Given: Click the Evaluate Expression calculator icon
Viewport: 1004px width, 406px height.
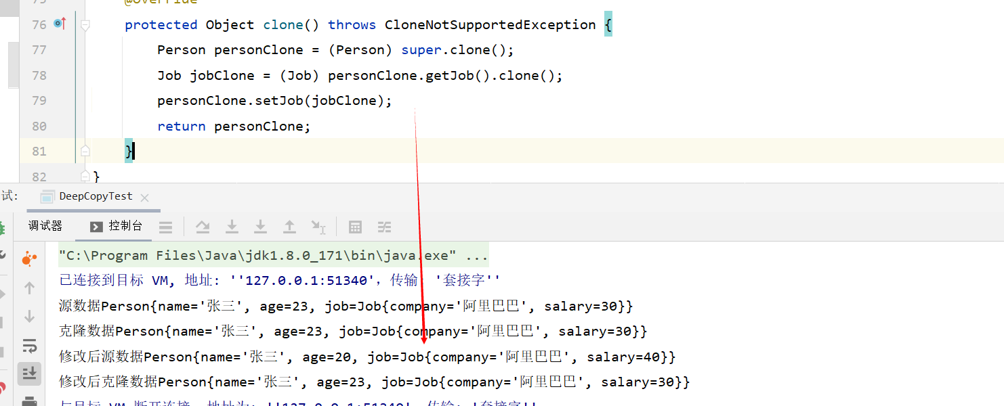Looking at the screenshot, I should (355, 227).
